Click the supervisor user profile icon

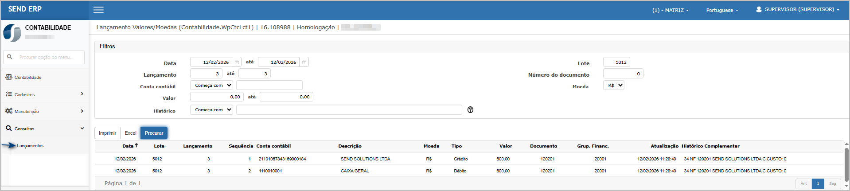pyautogui.click(x=759, y=9)
